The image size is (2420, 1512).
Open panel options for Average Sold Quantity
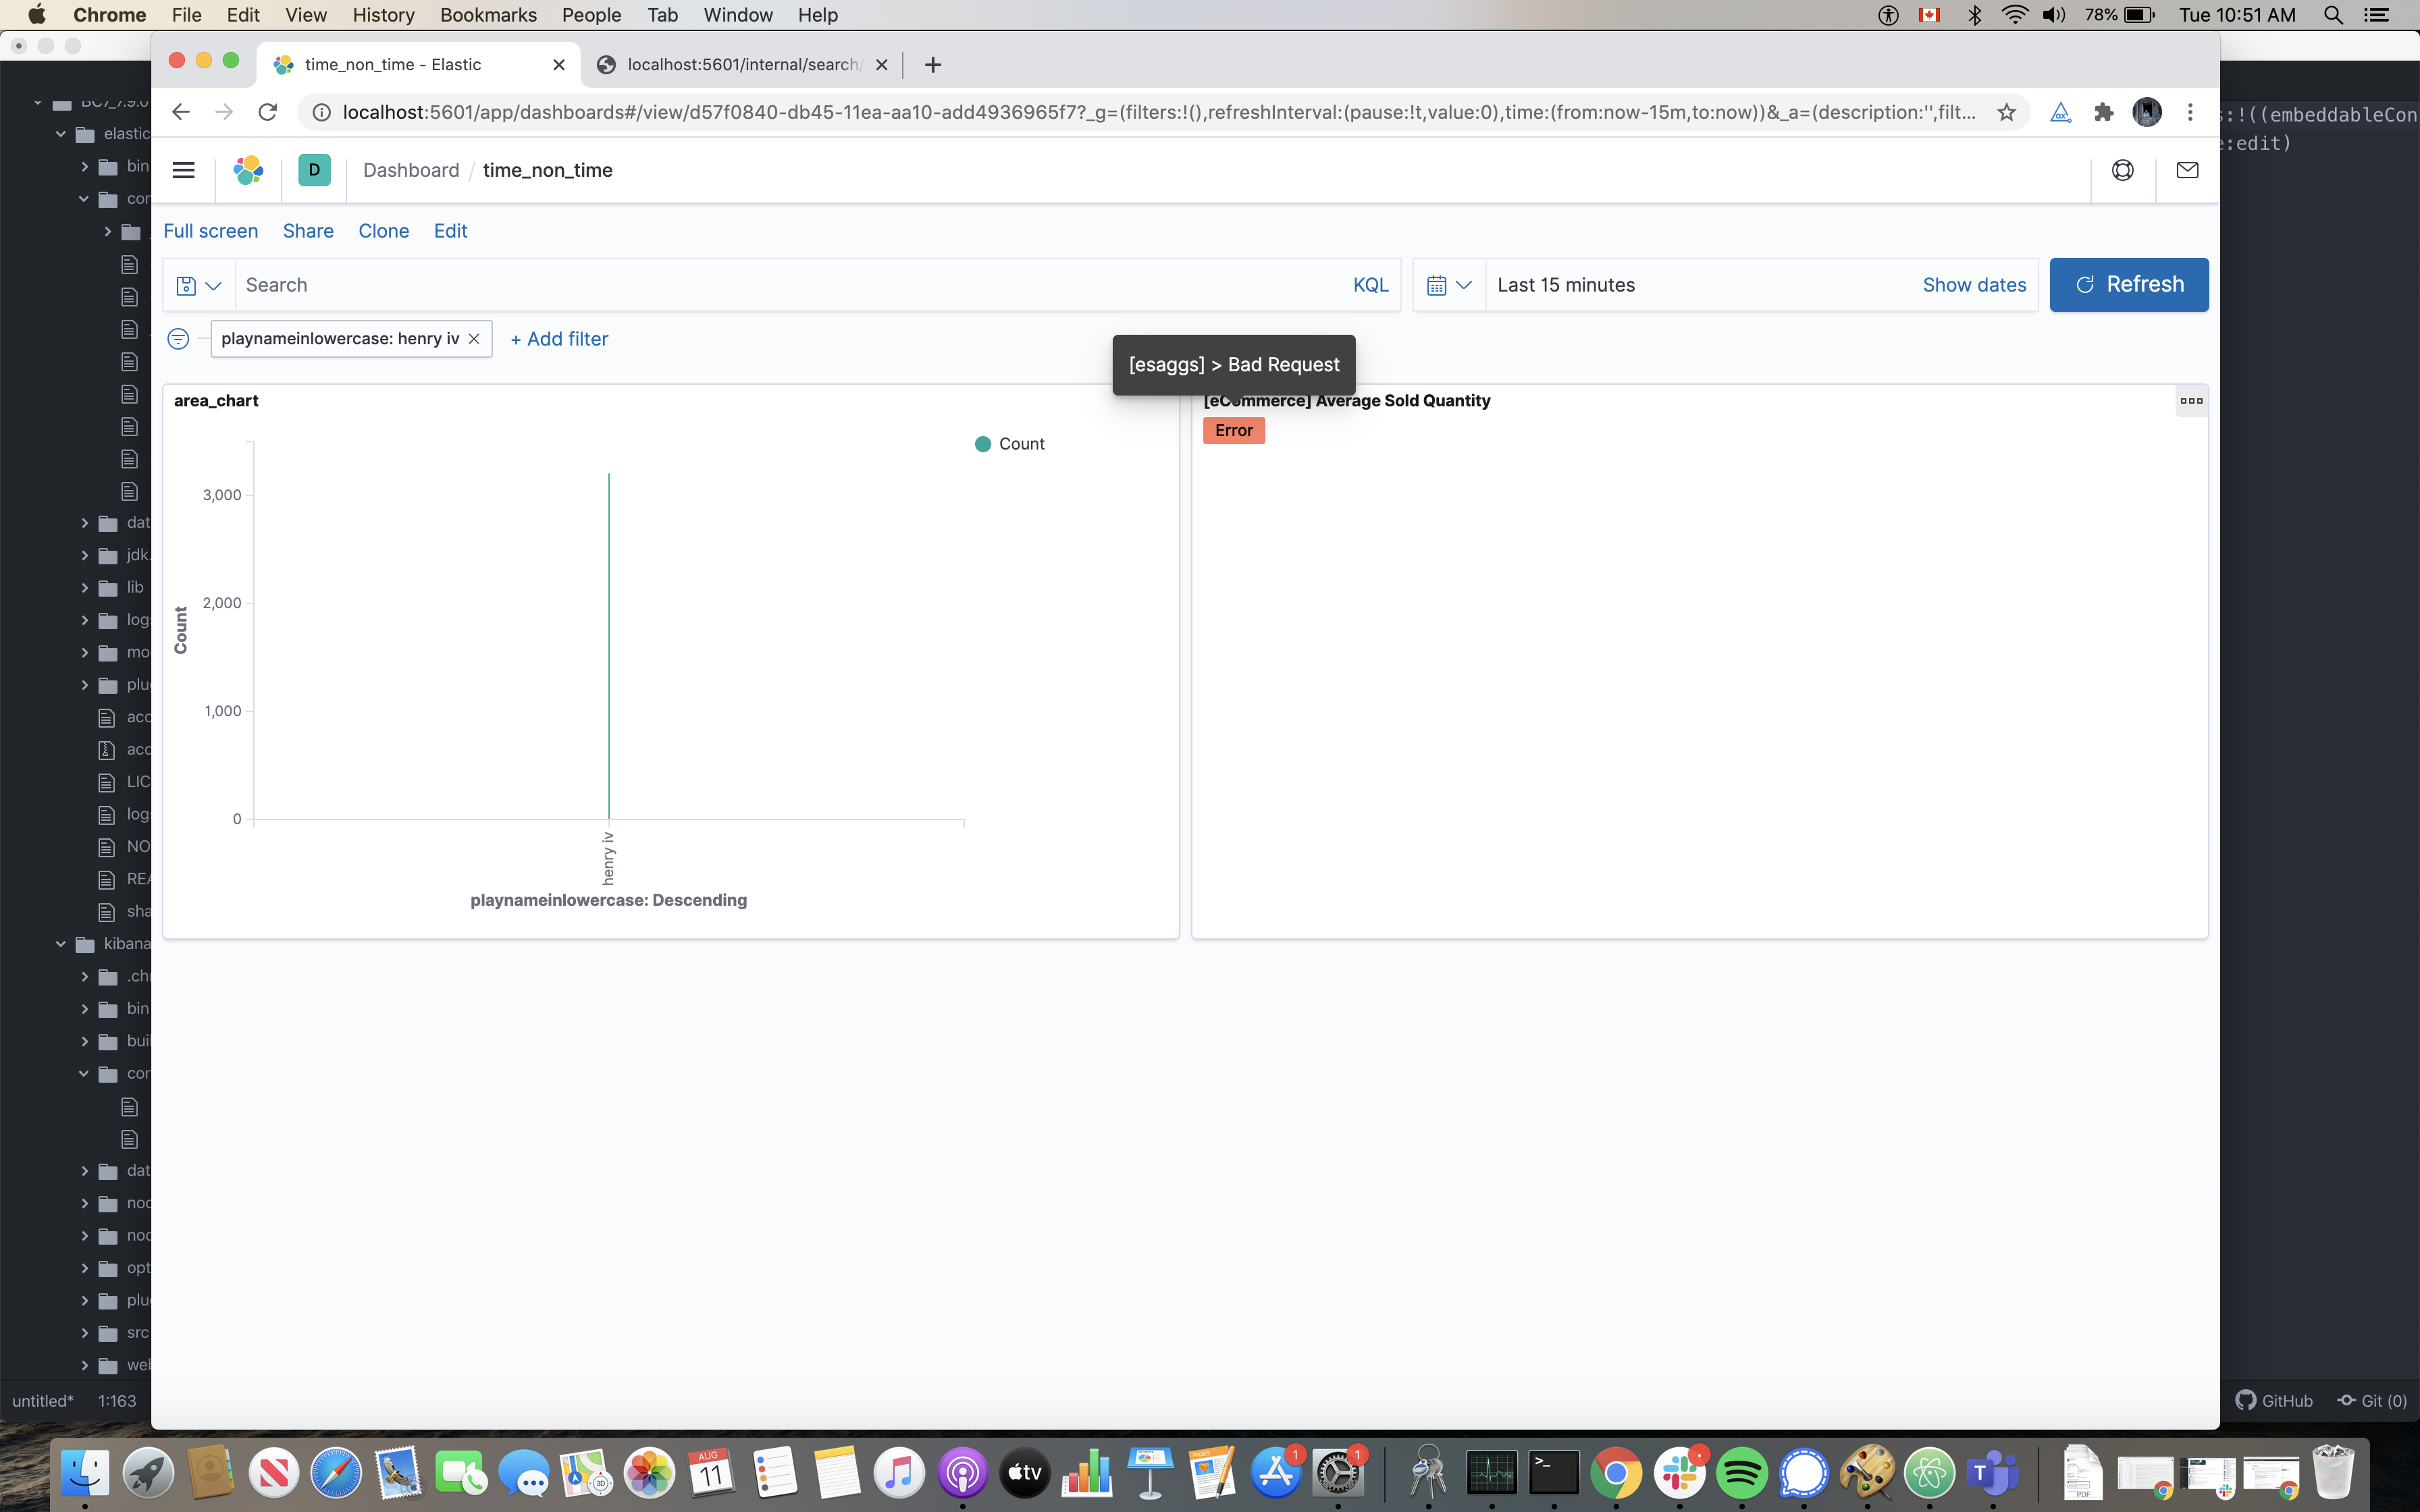point(2191,401)
